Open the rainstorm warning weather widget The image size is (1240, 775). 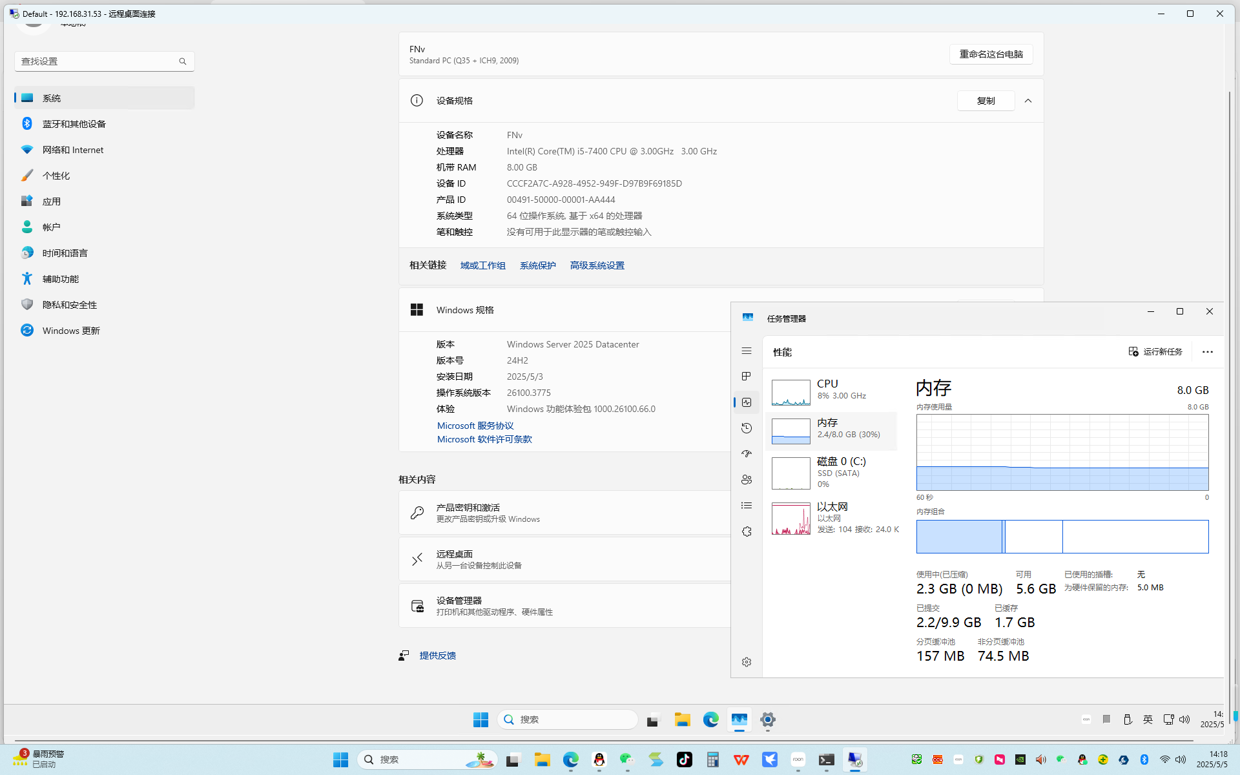coord(40,759)
